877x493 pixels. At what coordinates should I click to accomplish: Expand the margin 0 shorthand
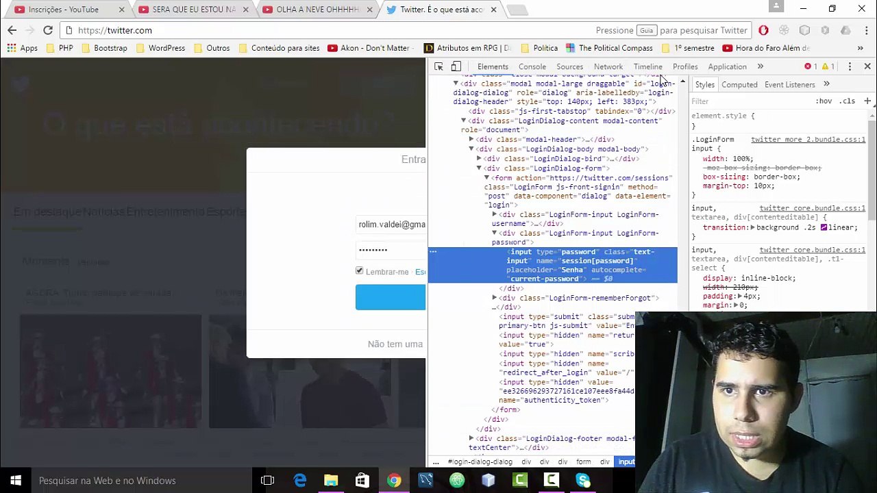tap(736, 305)
